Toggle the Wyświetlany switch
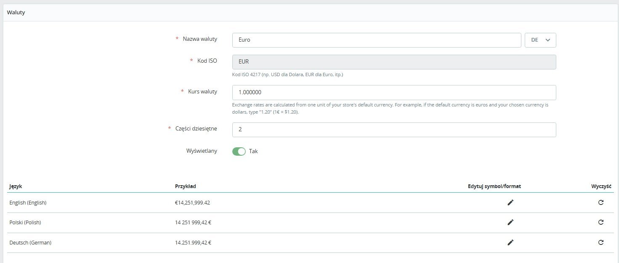 pos(239,151)
